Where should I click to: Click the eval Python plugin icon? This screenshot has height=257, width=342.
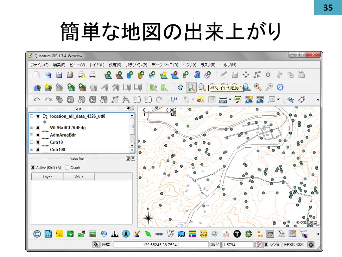click(x=203, y=234)
